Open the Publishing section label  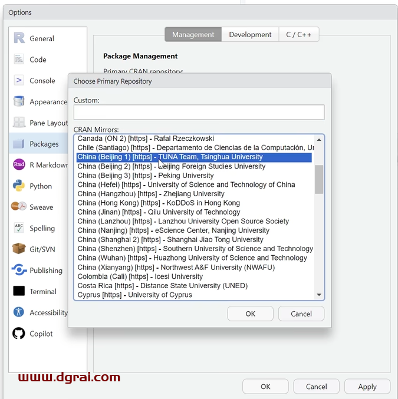tap(46, 271)
